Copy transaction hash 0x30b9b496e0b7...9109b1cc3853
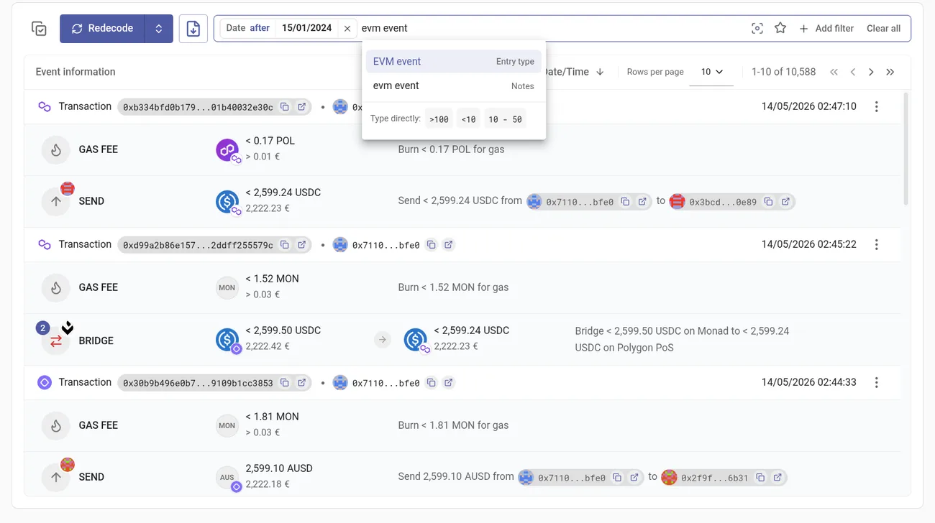The height and width of the screenshot is (523, 935). (285, 382)
